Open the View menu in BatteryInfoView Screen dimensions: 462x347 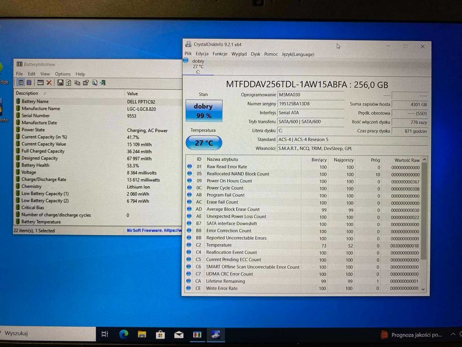tap(45, 74)
